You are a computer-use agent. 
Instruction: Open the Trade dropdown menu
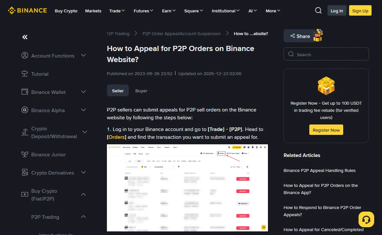(x=117, y=11)
